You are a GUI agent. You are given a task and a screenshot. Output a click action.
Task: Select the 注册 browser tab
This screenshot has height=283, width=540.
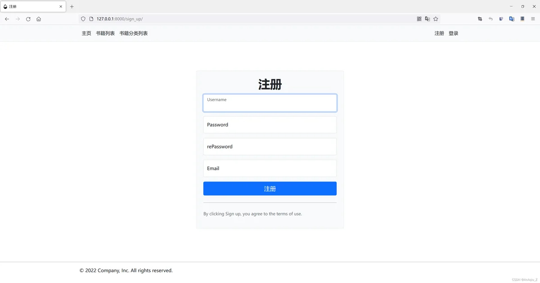click(x=33, y=7)
